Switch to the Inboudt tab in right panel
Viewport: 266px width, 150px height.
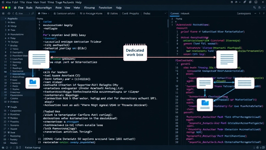click(185, 14)
